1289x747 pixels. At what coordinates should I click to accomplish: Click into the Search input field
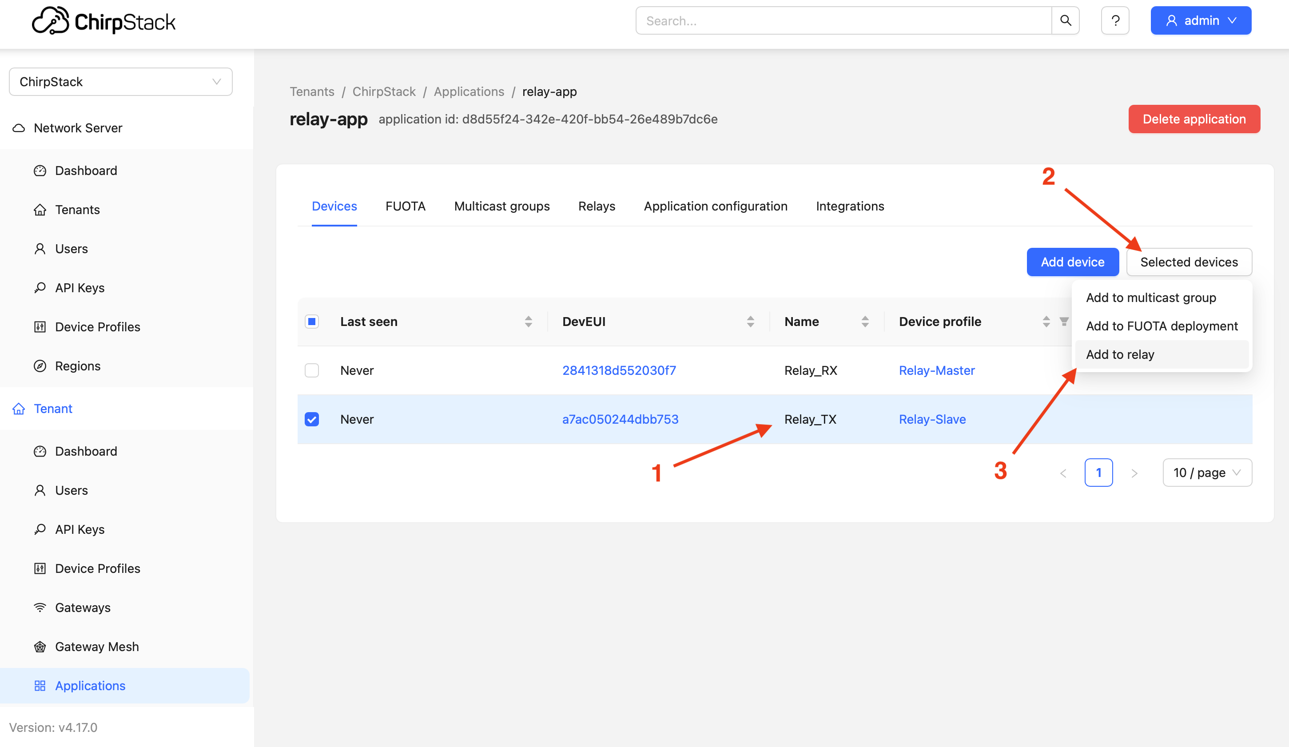843,20
